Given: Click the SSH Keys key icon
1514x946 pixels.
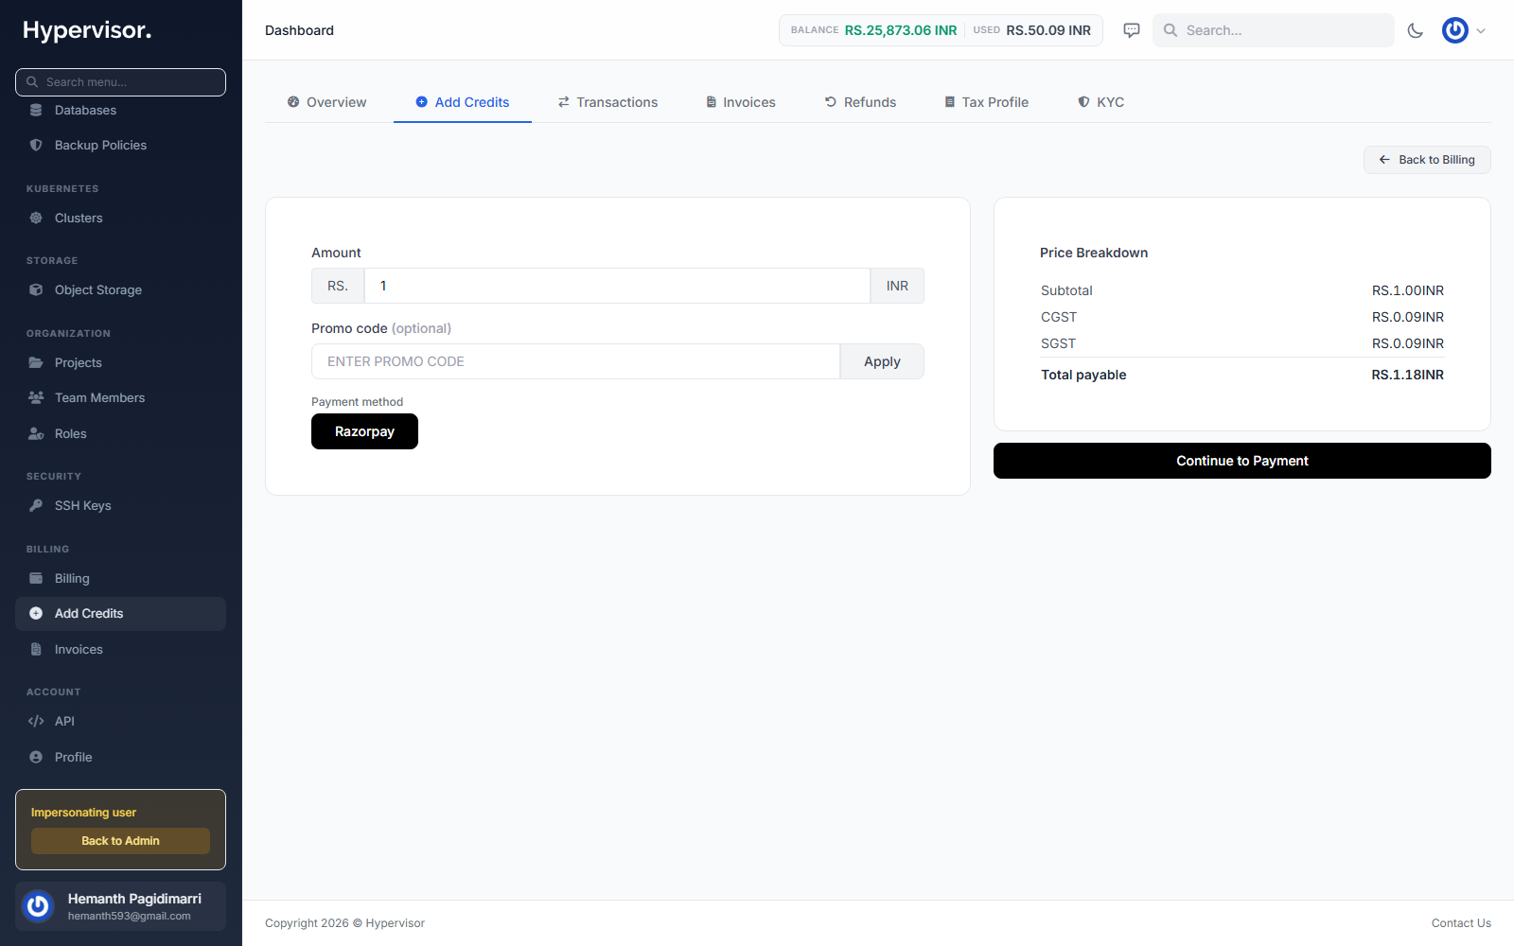Looking at the screenshot, I should (x=36, y=505).
